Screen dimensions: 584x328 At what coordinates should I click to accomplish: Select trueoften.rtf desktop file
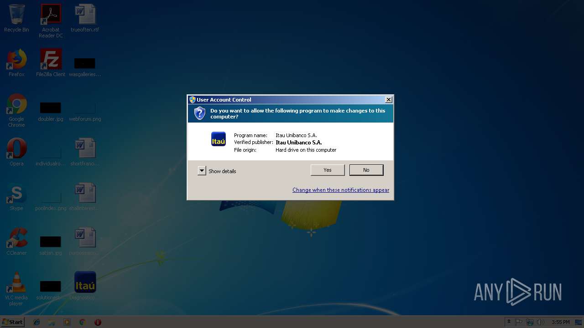85,18
